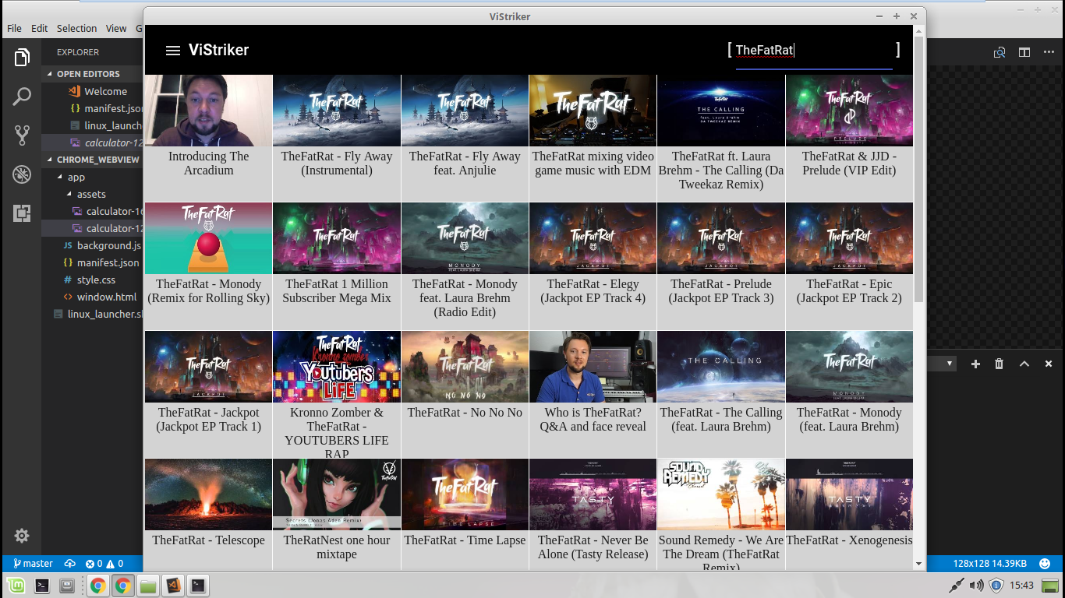Open TheFatRat mixing video game music video
This screenshot has width=1065, height=598.
pyautogui.click(x=593, y=111)
